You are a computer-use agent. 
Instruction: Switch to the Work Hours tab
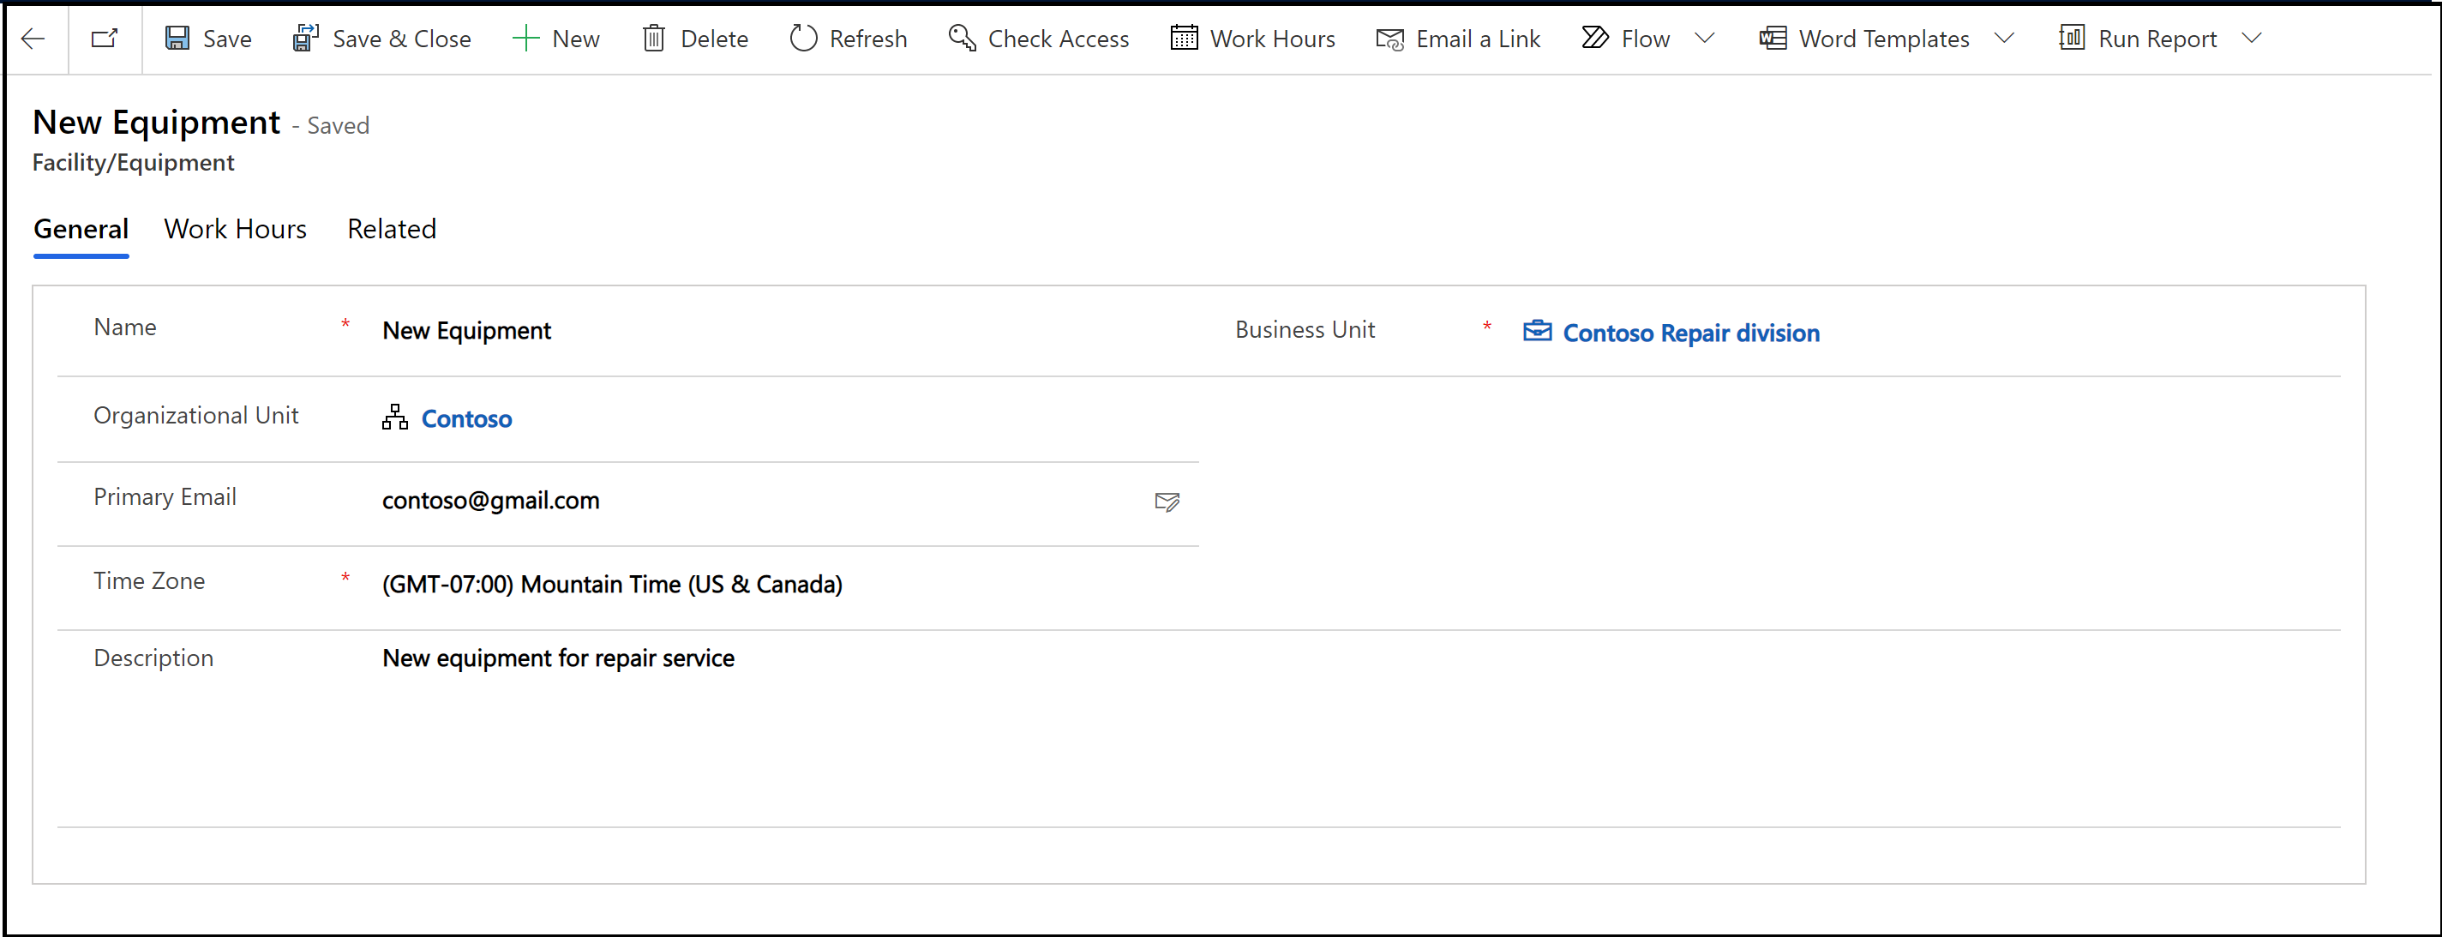coord(237,229)
